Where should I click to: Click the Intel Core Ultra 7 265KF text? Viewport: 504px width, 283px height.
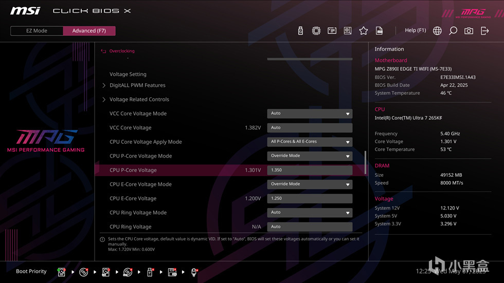coord(408,118)
